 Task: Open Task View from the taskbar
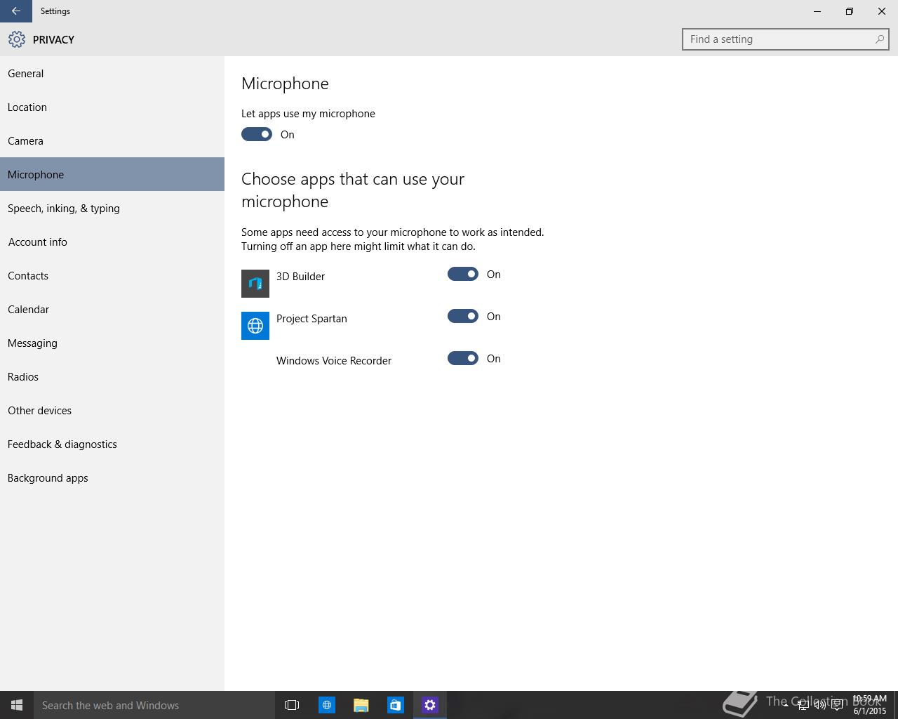point(292,705)
